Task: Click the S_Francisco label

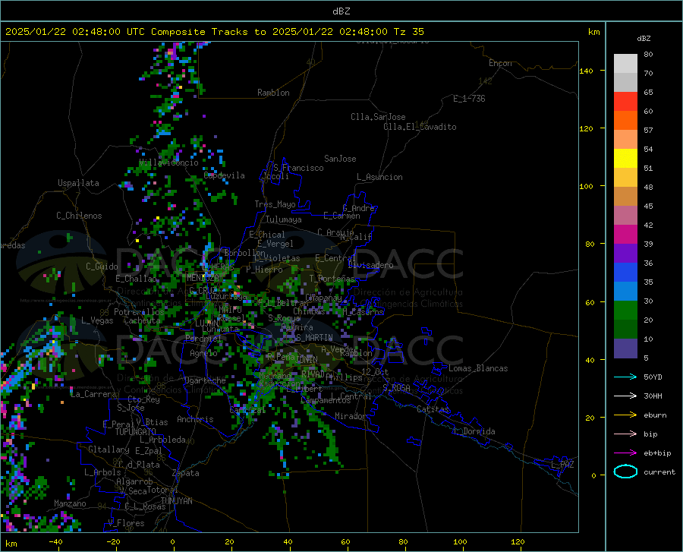Action: coord(298,168)
